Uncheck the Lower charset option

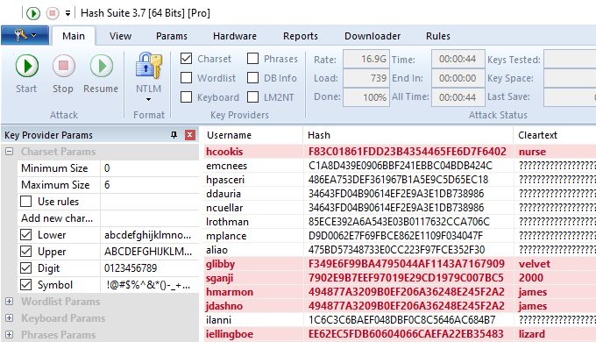(x=25, y=235)
